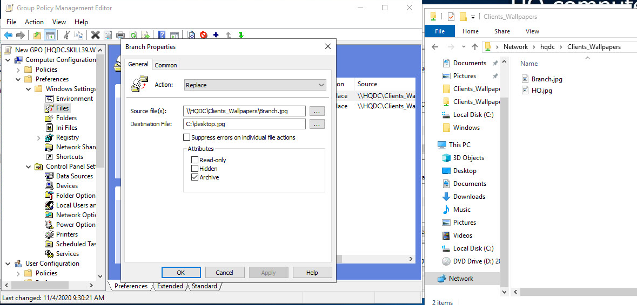
Task: Click console tree scrollbar down arrow
Action: [100, 276]
